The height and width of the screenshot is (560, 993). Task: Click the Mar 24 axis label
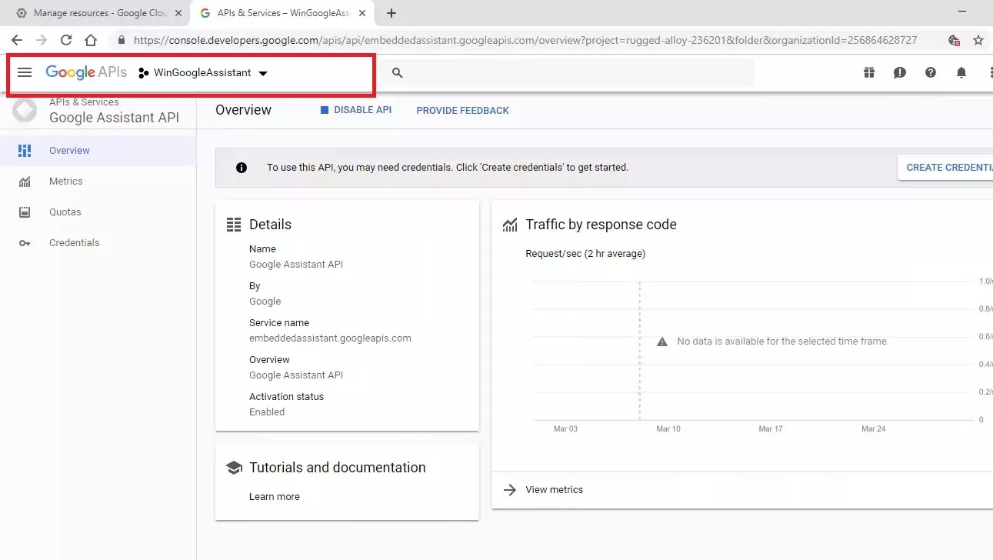click(873, 428)
